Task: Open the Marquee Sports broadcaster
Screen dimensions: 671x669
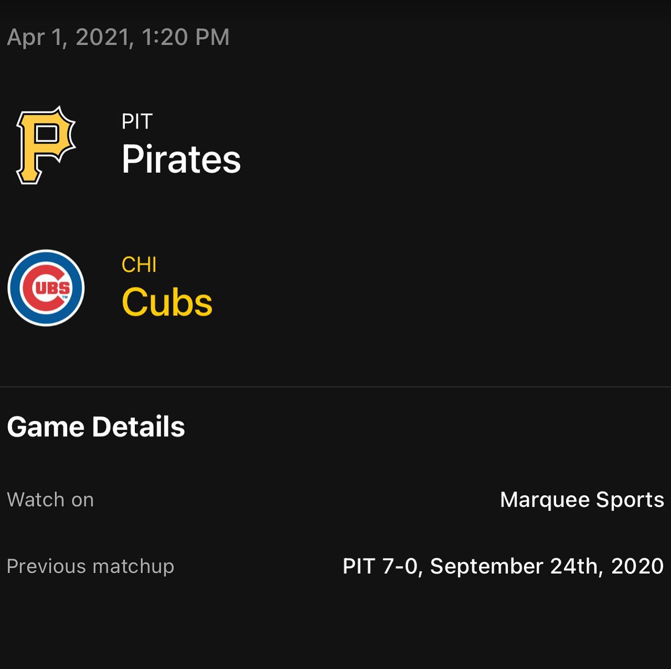Action: 582,500
